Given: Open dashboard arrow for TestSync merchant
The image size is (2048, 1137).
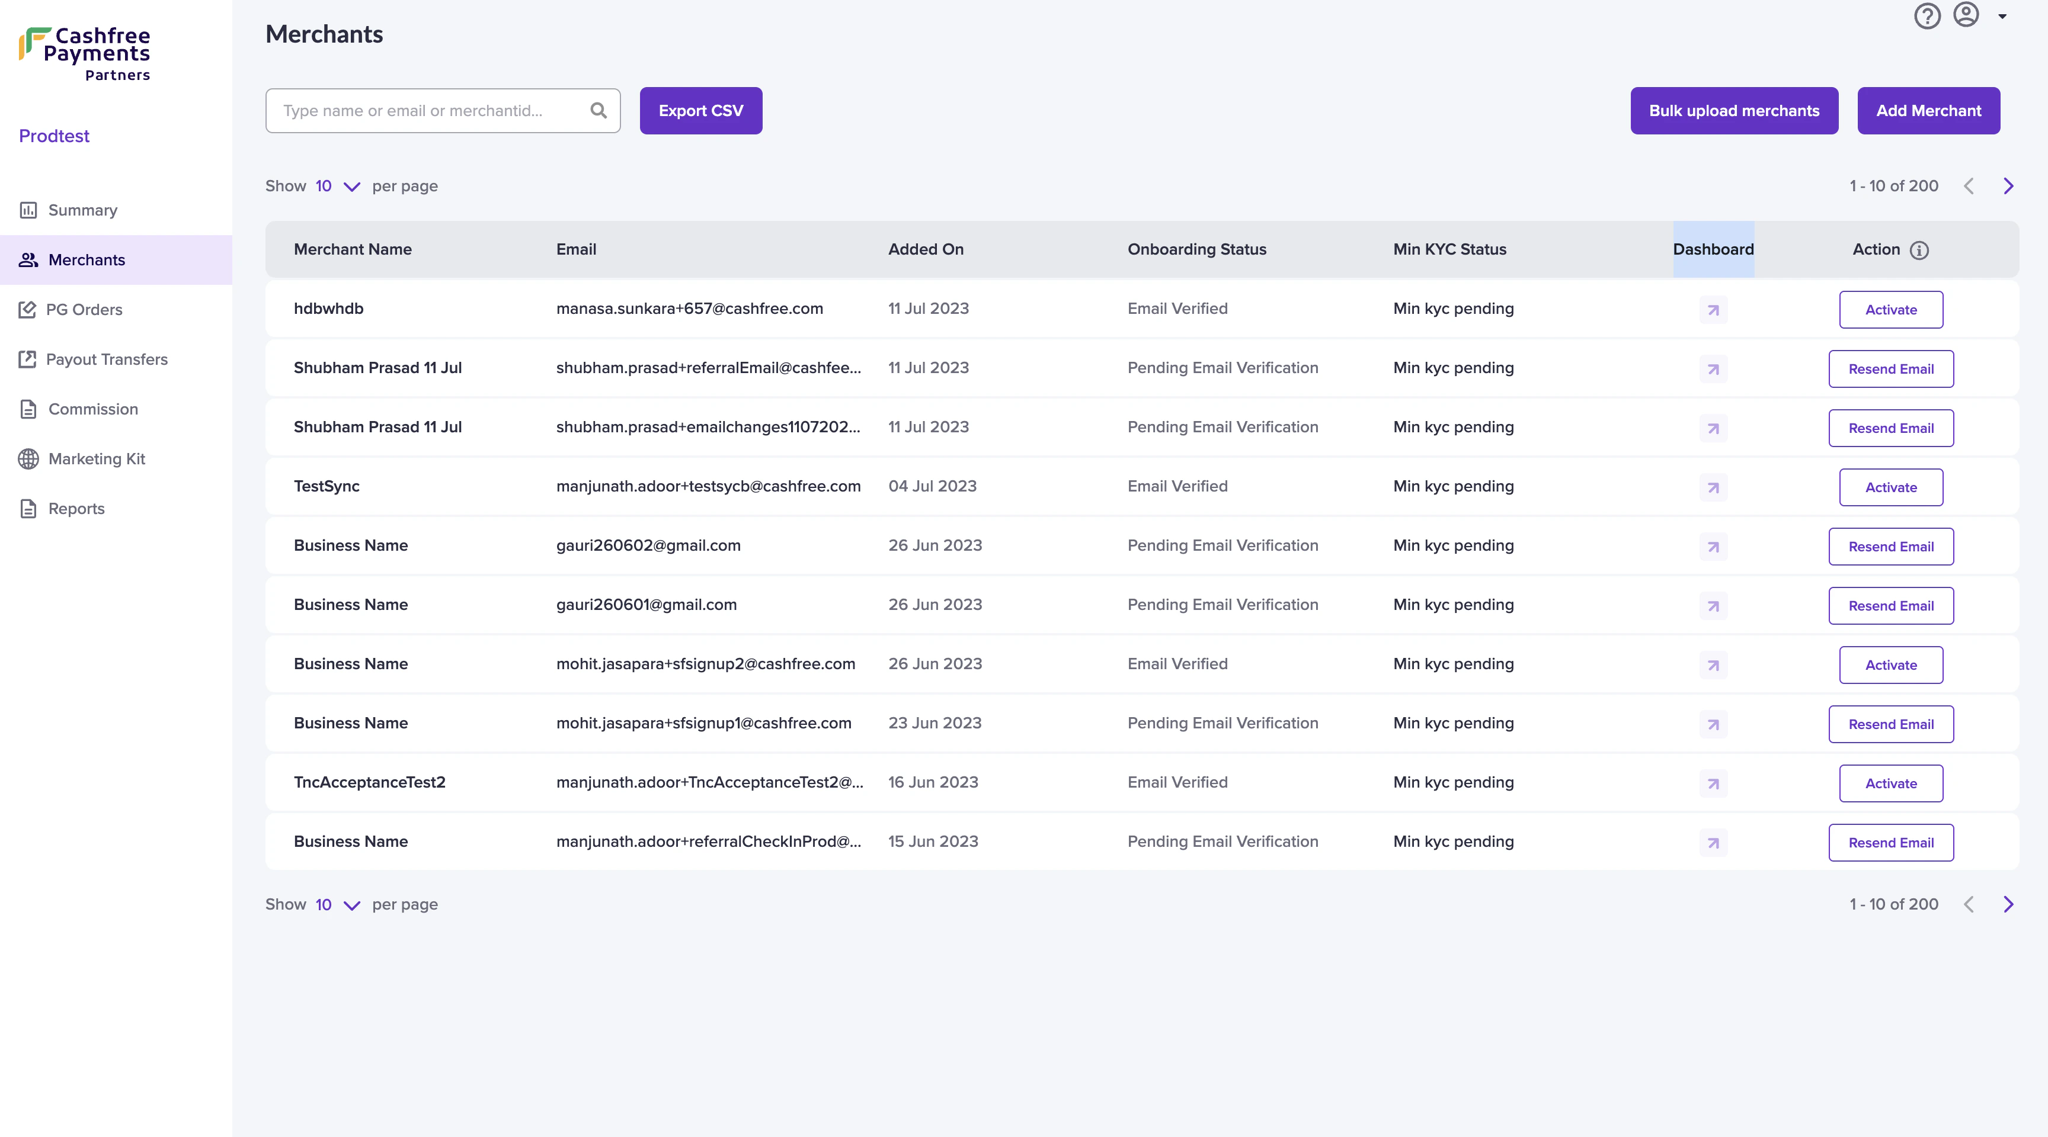Looking at the screenshot, I should pyautogui.click(x=1713, y=487).
